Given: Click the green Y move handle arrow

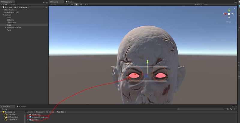Looking at the screenshot, I should pyautogui.click(x=147, y=61).
